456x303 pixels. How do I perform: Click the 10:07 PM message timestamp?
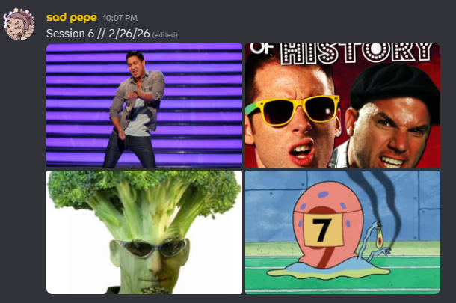[x=120, y=18]
